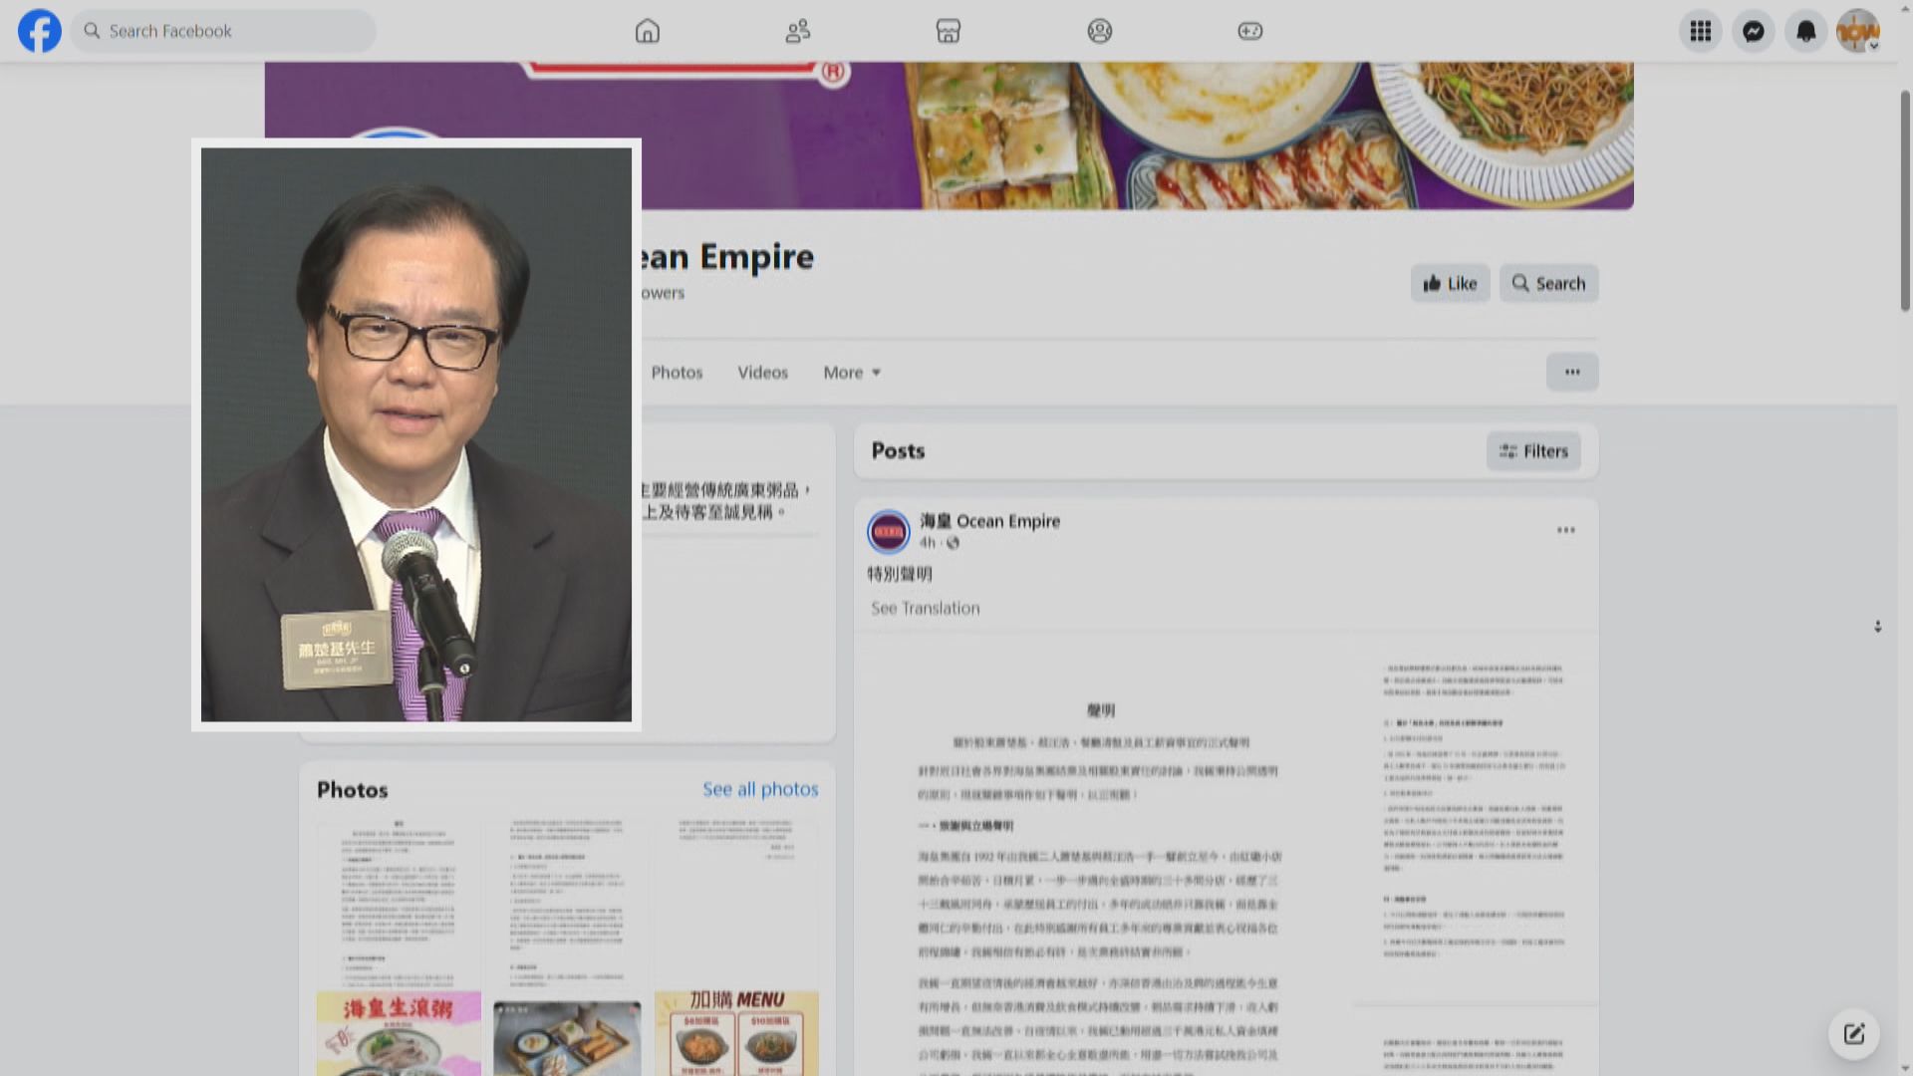Image resolution: width=1913 pixels, height=1076 pixels.
Task: Open Marketplace from the top navigation
Action: pos(948,31)
